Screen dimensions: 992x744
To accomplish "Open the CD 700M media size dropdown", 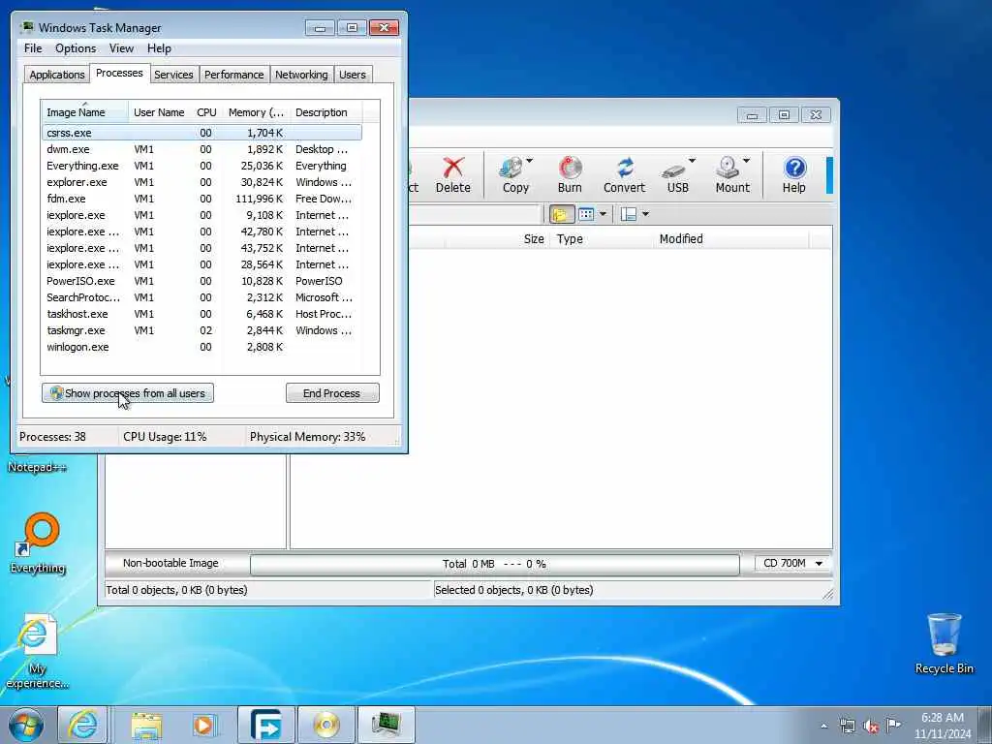I will [793, 563].
